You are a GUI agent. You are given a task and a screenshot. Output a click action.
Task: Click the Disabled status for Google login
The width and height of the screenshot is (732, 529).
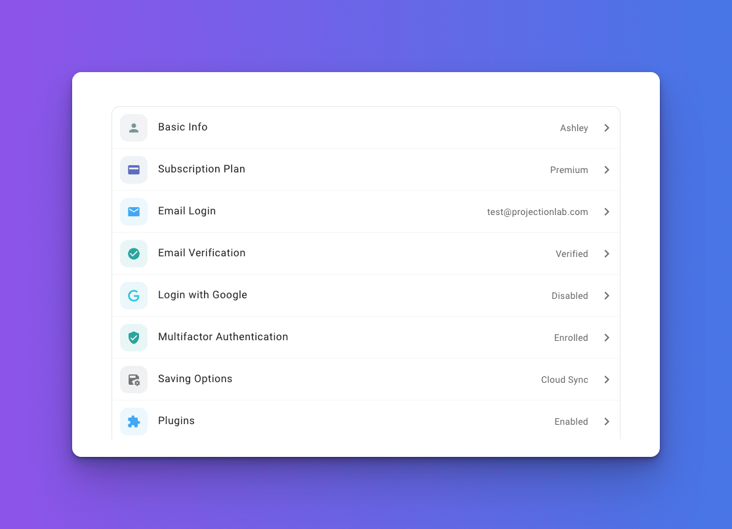pyautogui.click(x=569, y=296)
